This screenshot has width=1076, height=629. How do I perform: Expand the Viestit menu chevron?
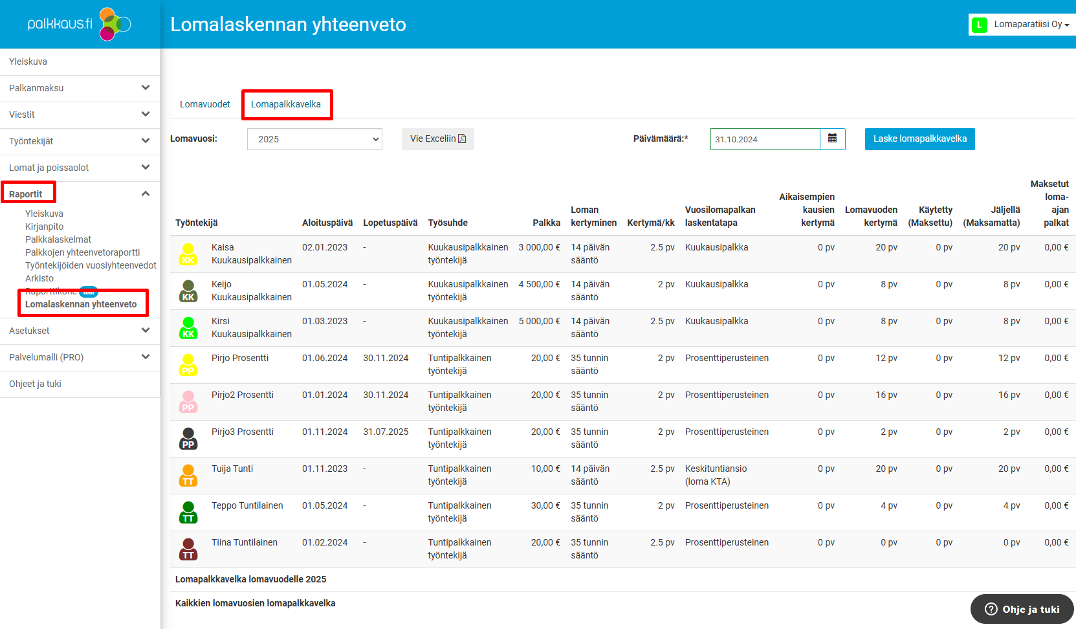(x=146, y=114)
